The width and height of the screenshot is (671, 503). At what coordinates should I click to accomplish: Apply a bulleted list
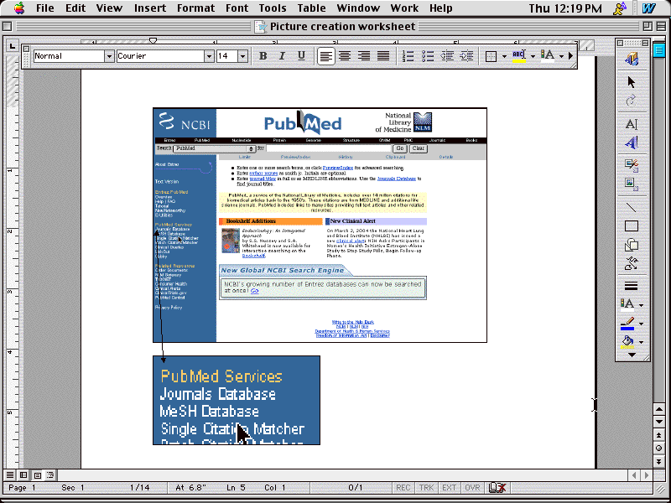coord(428,56)
